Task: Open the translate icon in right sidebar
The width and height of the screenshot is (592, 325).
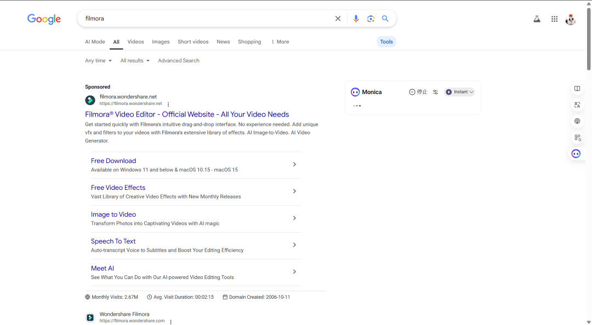Action: coord(577,105)
